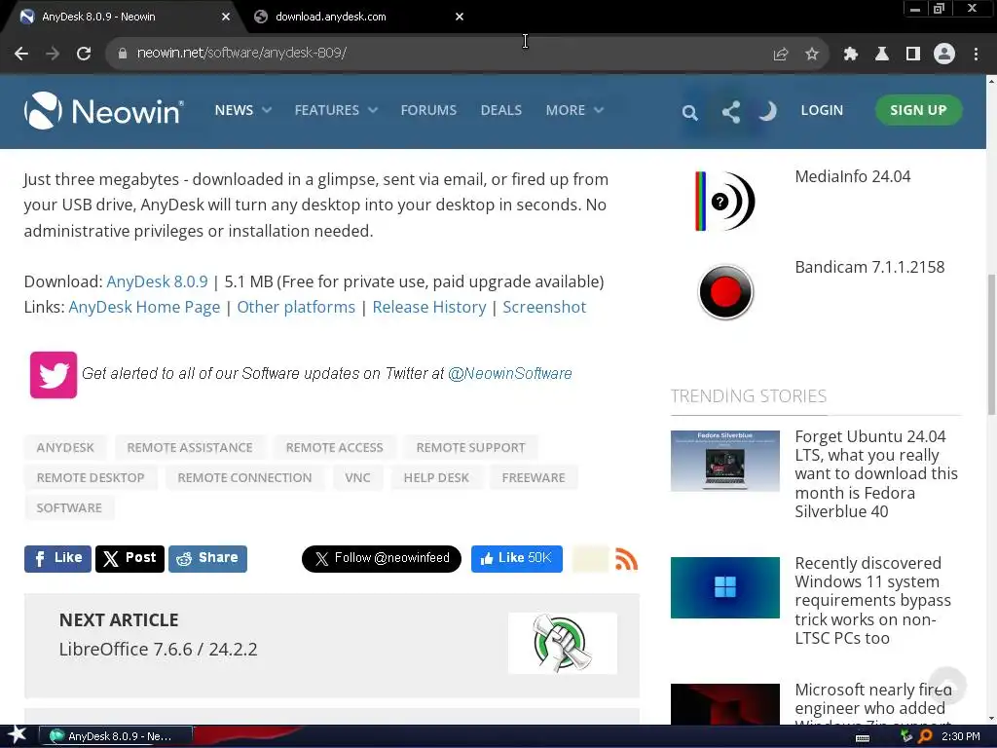Image resolution: width=997 pixels, height=748 pixels.
Task: Click the Bandicam red record icon
Action: click(725, 292)
